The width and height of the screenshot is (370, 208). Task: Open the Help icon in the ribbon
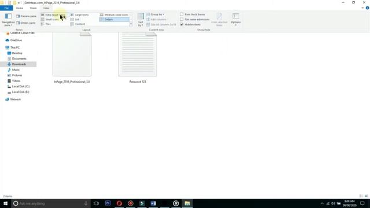pos(368,8)
